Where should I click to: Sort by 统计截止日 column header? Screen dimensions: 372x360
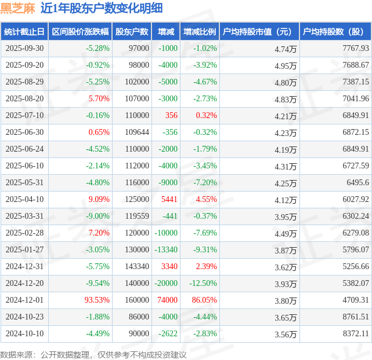24,32
